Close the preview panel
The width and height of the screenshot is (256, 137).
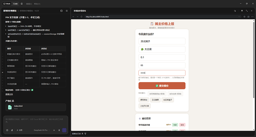pyautogui.click(x=252, y=11)
